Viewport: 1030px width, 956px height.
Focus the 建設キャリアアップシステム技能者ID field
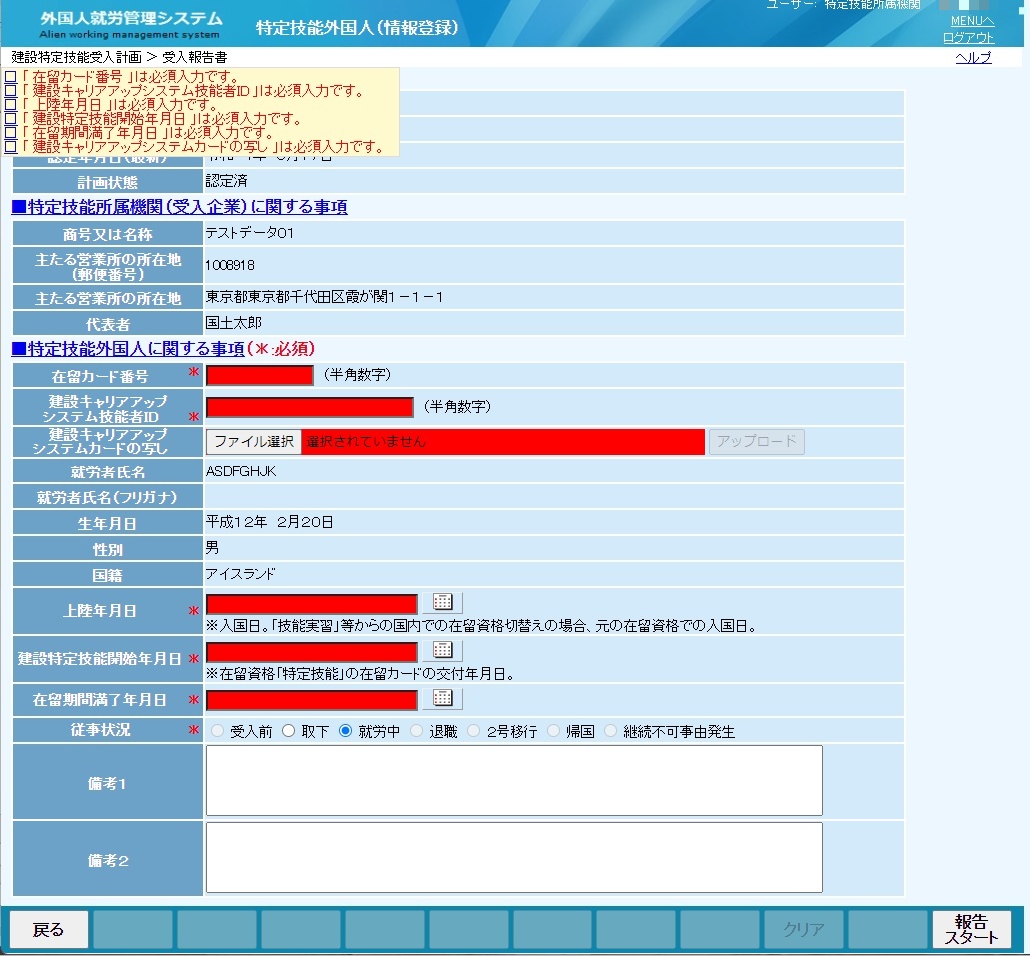(310, 407)
